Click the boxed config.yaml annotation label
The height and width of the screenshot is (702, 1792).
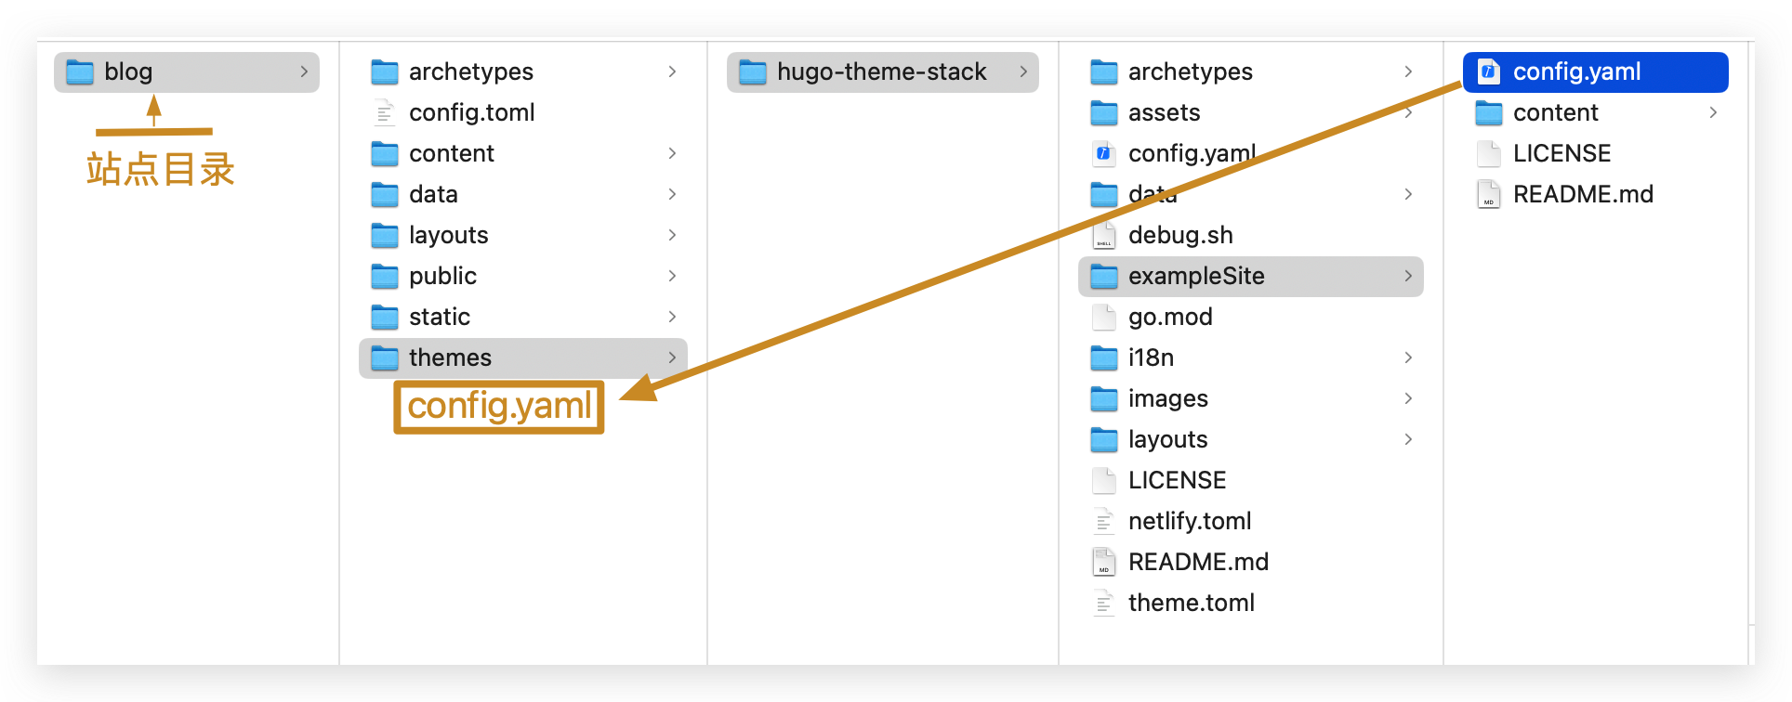point(499,407)
